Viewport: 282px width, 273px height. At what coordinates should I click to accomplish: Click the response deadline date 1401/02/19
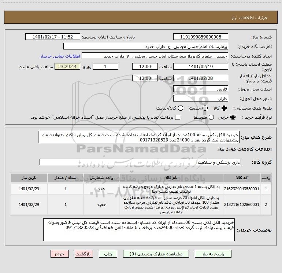coord(201,67)
